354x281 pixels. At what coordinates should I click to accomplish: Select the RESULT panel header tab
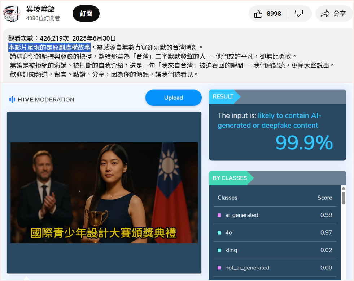(223, 96)
